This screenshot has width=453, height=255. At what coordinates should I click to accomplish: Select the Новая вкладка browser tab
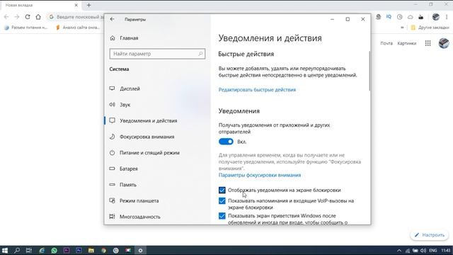click(x=40, y=5)
